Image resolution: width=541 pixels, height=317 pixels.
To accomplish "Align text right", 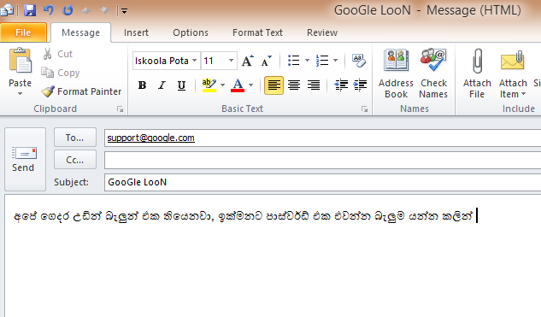I will (314, 85).
